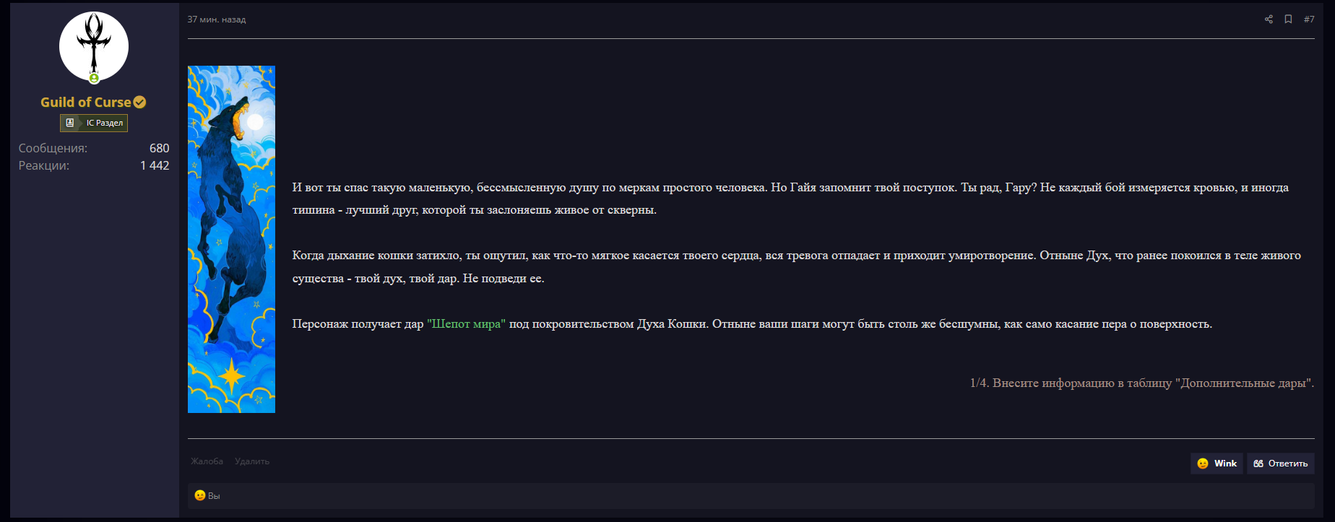
Task: Toggle the Wink reaction button
Action: [x=1217, y=464]
